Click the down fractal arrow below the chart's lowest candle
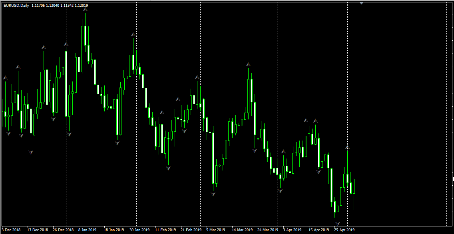Screen dimensions: 454x234 [338, 223]
